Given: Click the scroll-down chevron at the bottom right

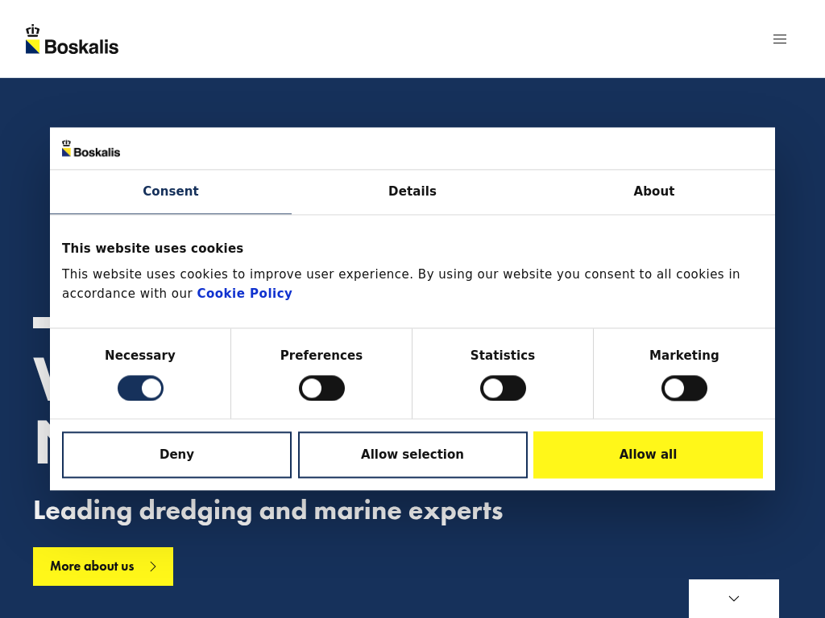Looking at the screenshot, I should [x=733, y=599].
